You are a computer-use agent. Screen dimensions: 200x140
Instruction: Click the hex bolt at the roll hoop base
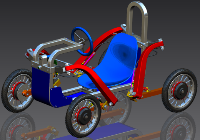124,26
